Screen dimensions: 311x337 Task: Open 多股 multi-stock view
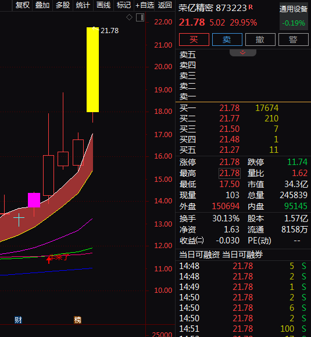63,5
